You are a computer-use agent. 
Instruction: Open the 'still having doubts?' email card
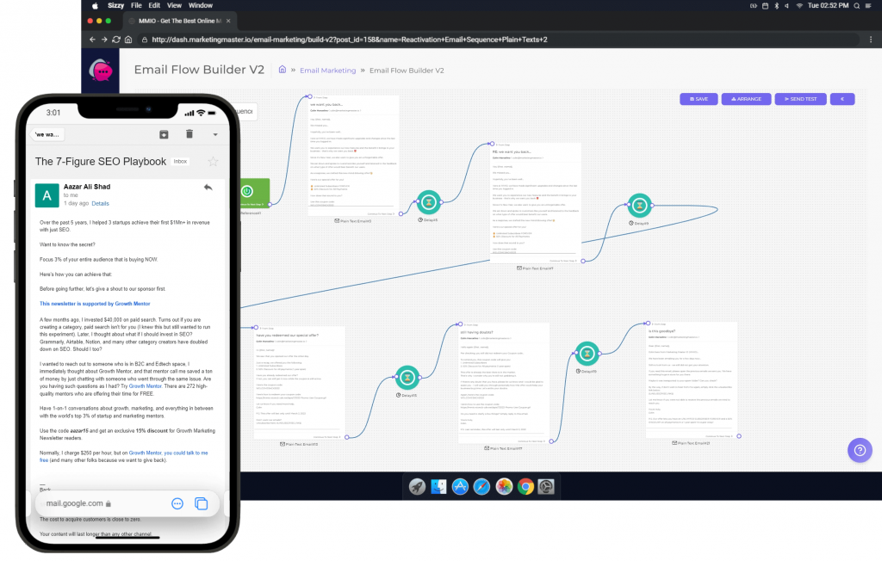504,384
